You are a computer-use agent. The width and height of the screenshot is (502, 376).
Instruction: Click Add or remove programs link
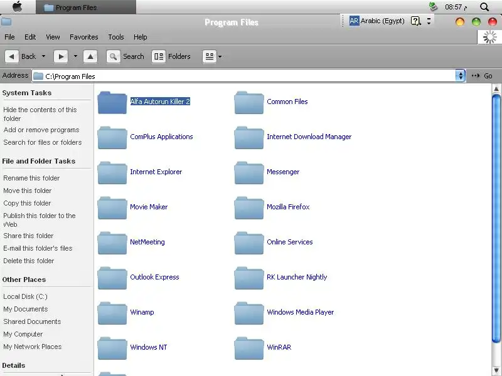tap(41, 130)
